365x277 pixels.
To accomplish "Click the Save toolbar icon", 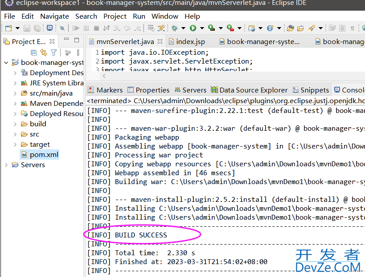I will pos(27,28).
